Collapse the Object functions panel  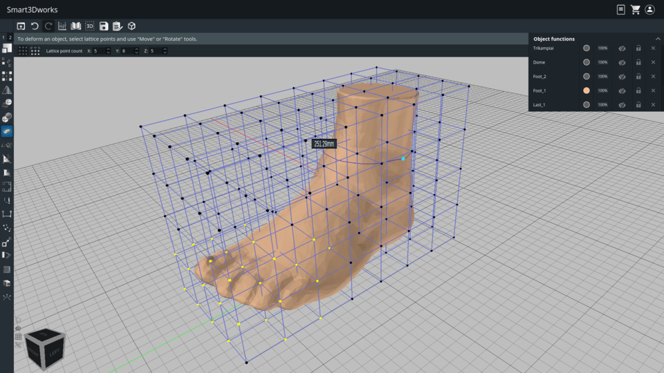658,39
